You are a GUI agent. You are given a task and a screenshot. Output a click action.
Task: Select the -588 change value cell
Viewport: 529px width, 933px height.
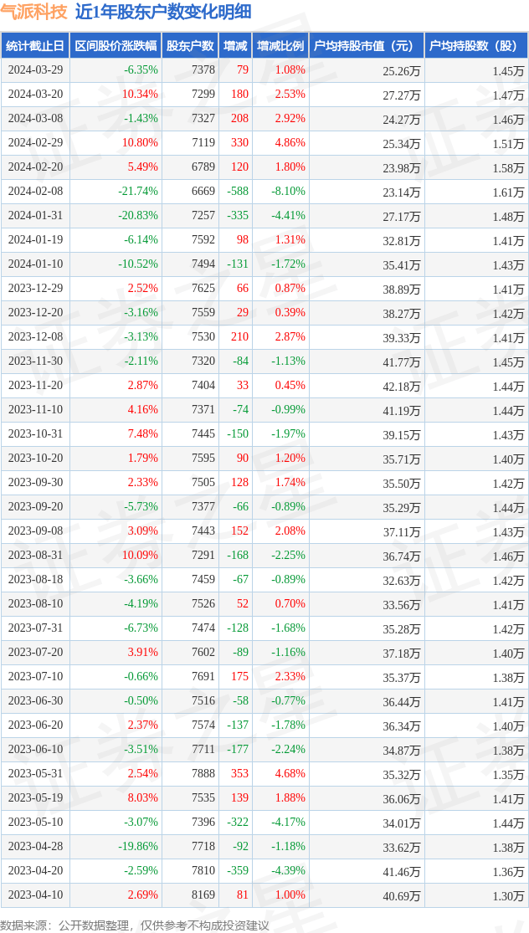click(238, 192)
